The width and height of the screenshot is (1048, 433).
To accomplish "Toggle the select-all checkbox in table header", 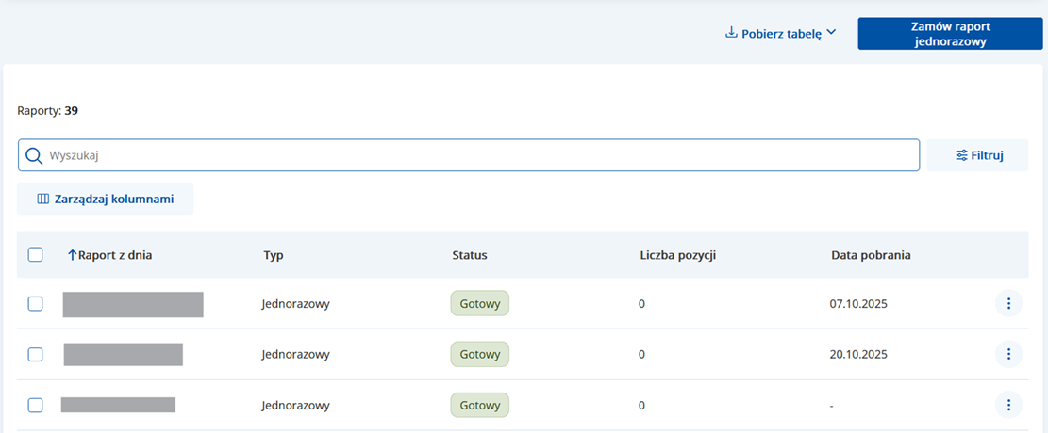I will 35,254.
